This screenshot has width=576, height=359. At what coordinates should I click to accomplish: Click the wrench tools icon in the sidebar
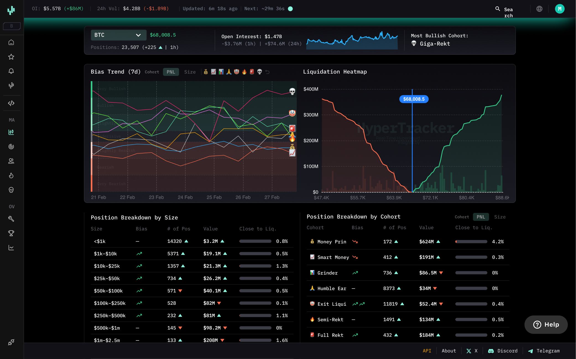[11, 219]
